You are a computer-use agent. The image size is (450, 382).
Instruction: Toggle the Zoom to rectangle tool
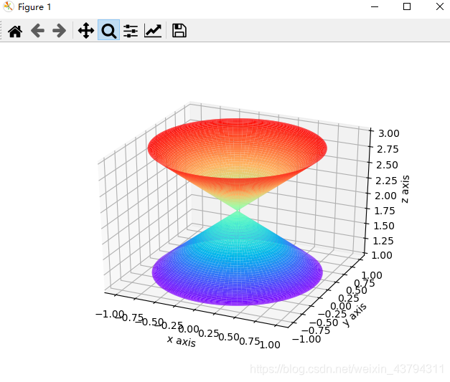109,30
